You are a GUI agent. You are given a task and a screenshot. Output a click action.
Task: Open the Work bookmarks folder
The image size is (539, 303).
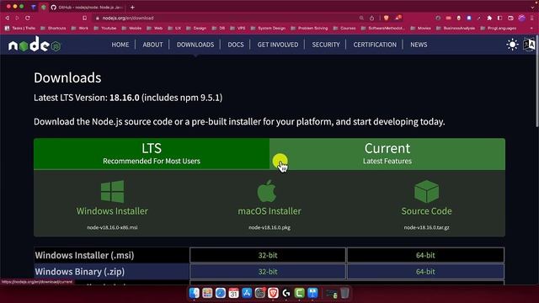coord(80,28)
